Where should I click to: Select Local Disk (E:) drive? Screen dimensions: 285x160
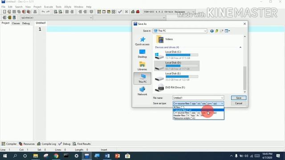pos(177,77)
